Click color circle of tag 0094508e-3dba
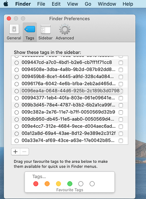 coord(17,70)
